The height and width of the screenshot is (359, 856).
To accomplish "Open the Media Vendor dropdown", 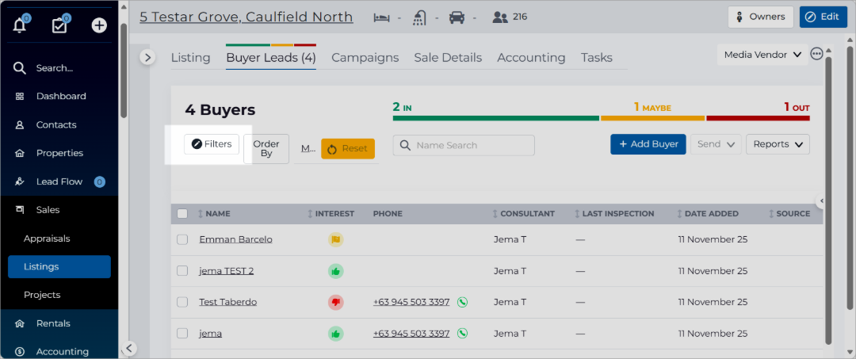I will [762, 55].
